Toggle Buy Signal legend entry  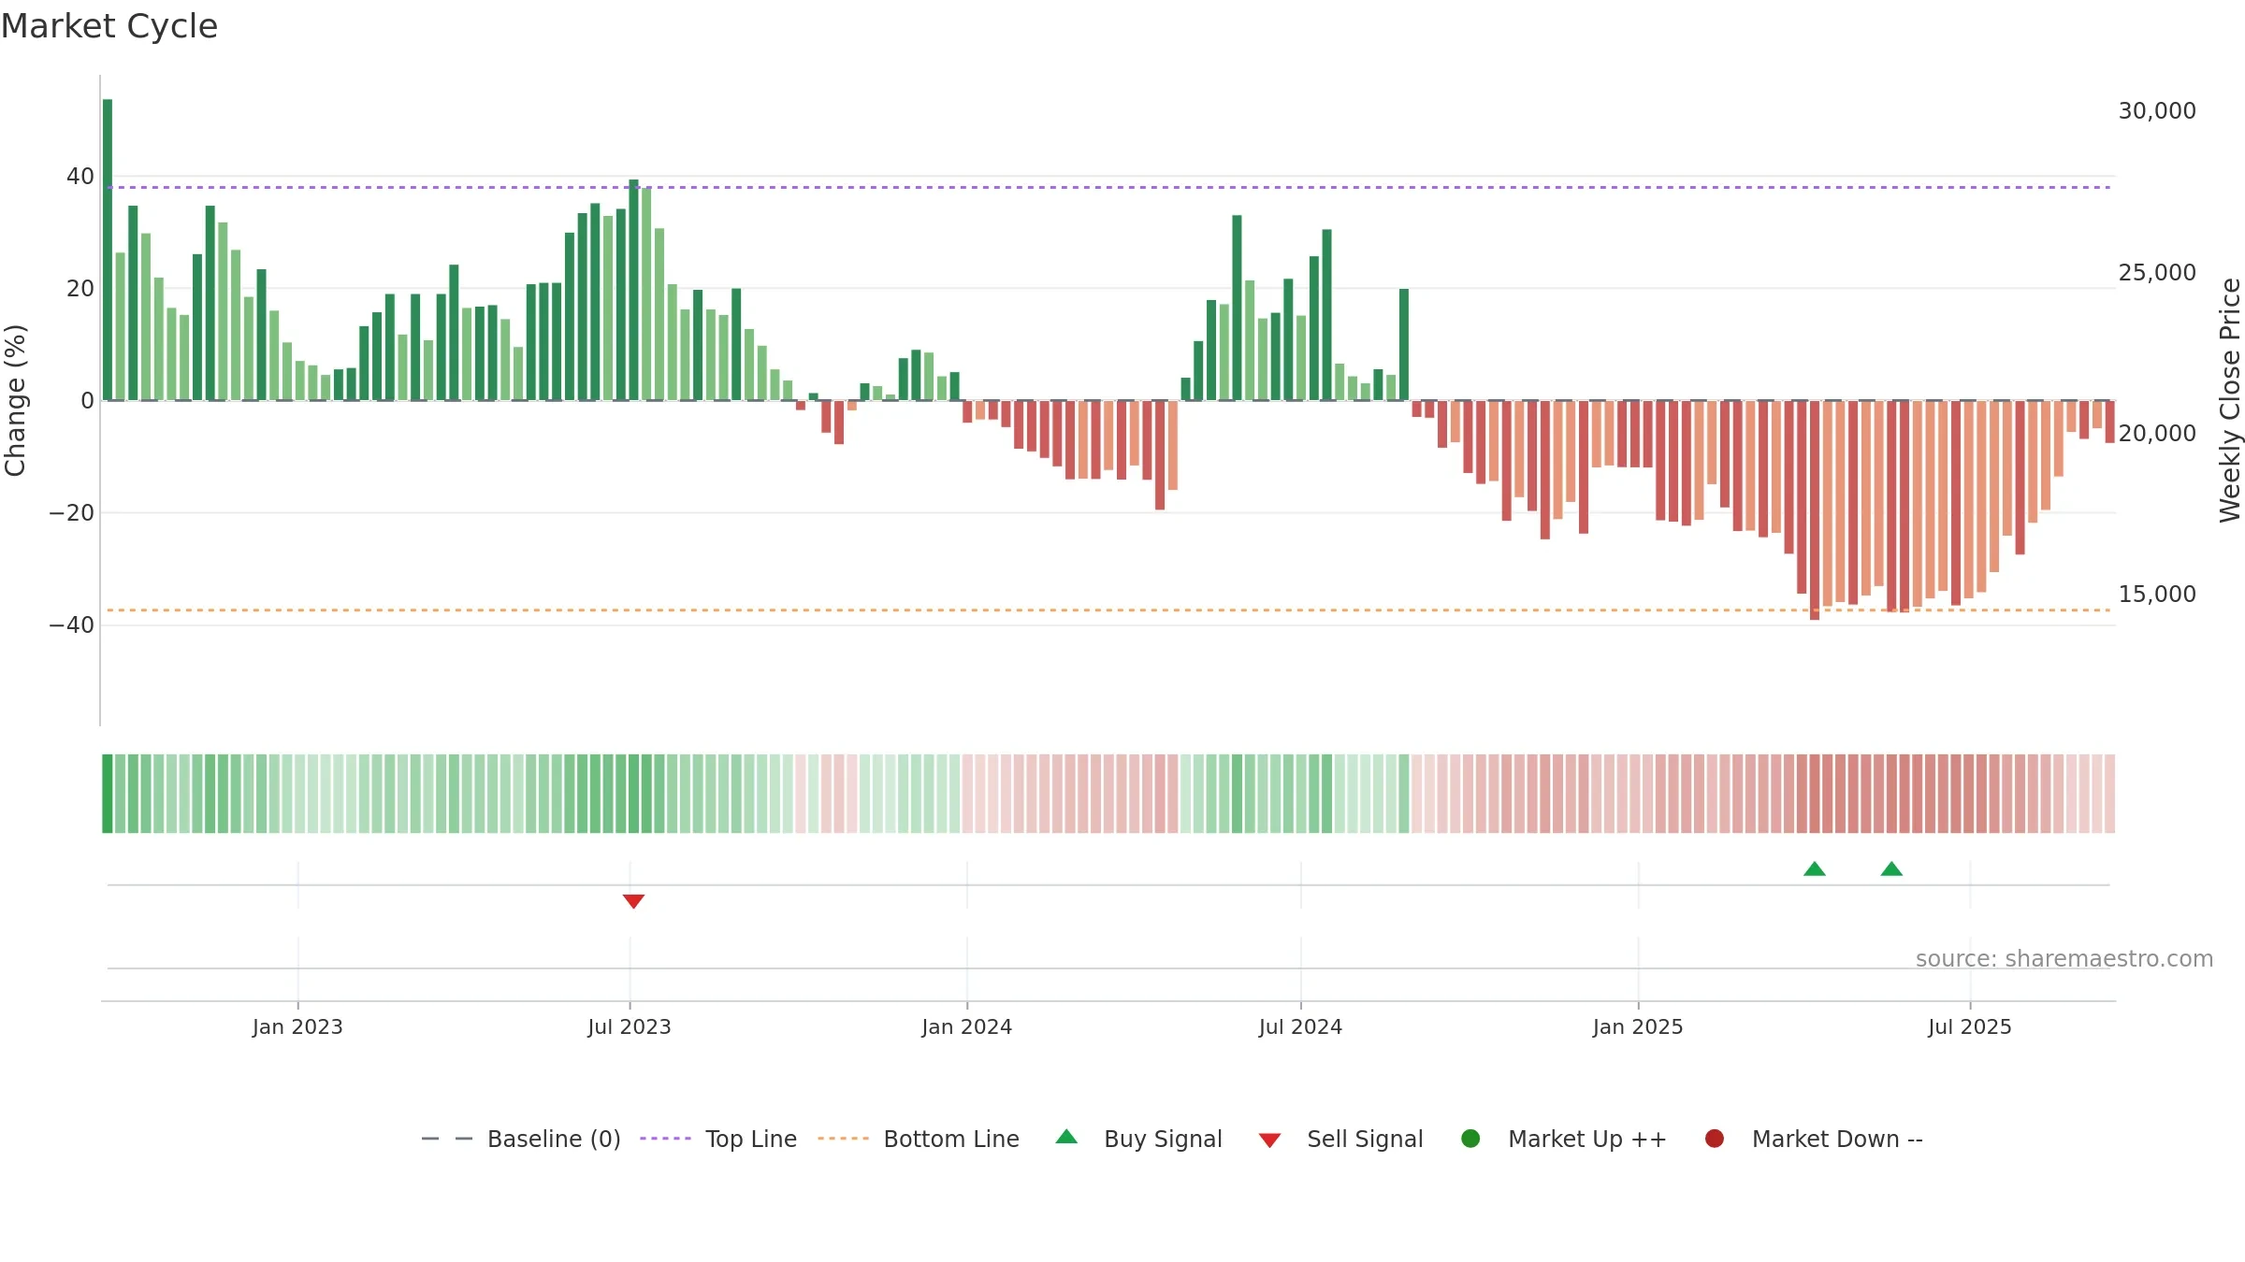tap(1138, 1139)
